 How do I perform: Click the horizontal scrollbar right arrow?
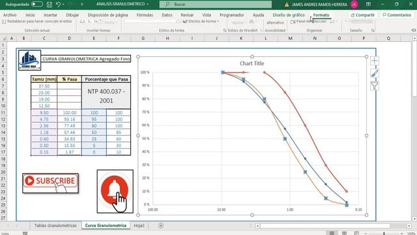(409, 226)
